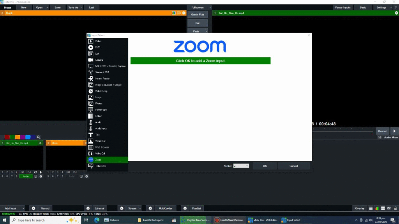Toggle loop on input 1

[x=35, y=172]
